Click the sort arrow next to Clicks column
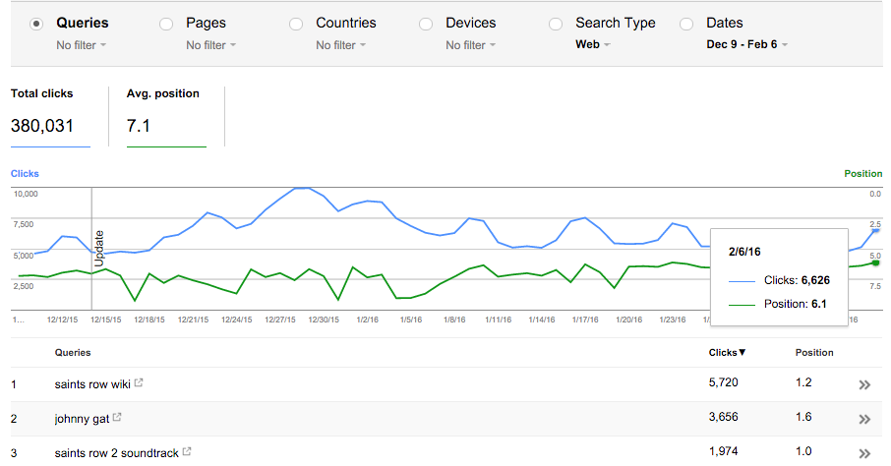The height and width of the screenshot is (466, 891). [742, 353]
